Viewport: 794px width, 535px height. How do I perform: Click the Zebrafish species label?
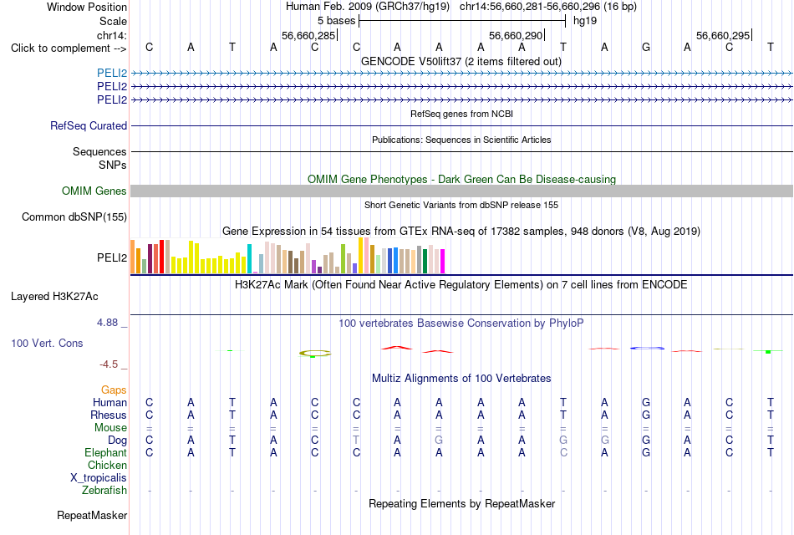click(104, 491)
